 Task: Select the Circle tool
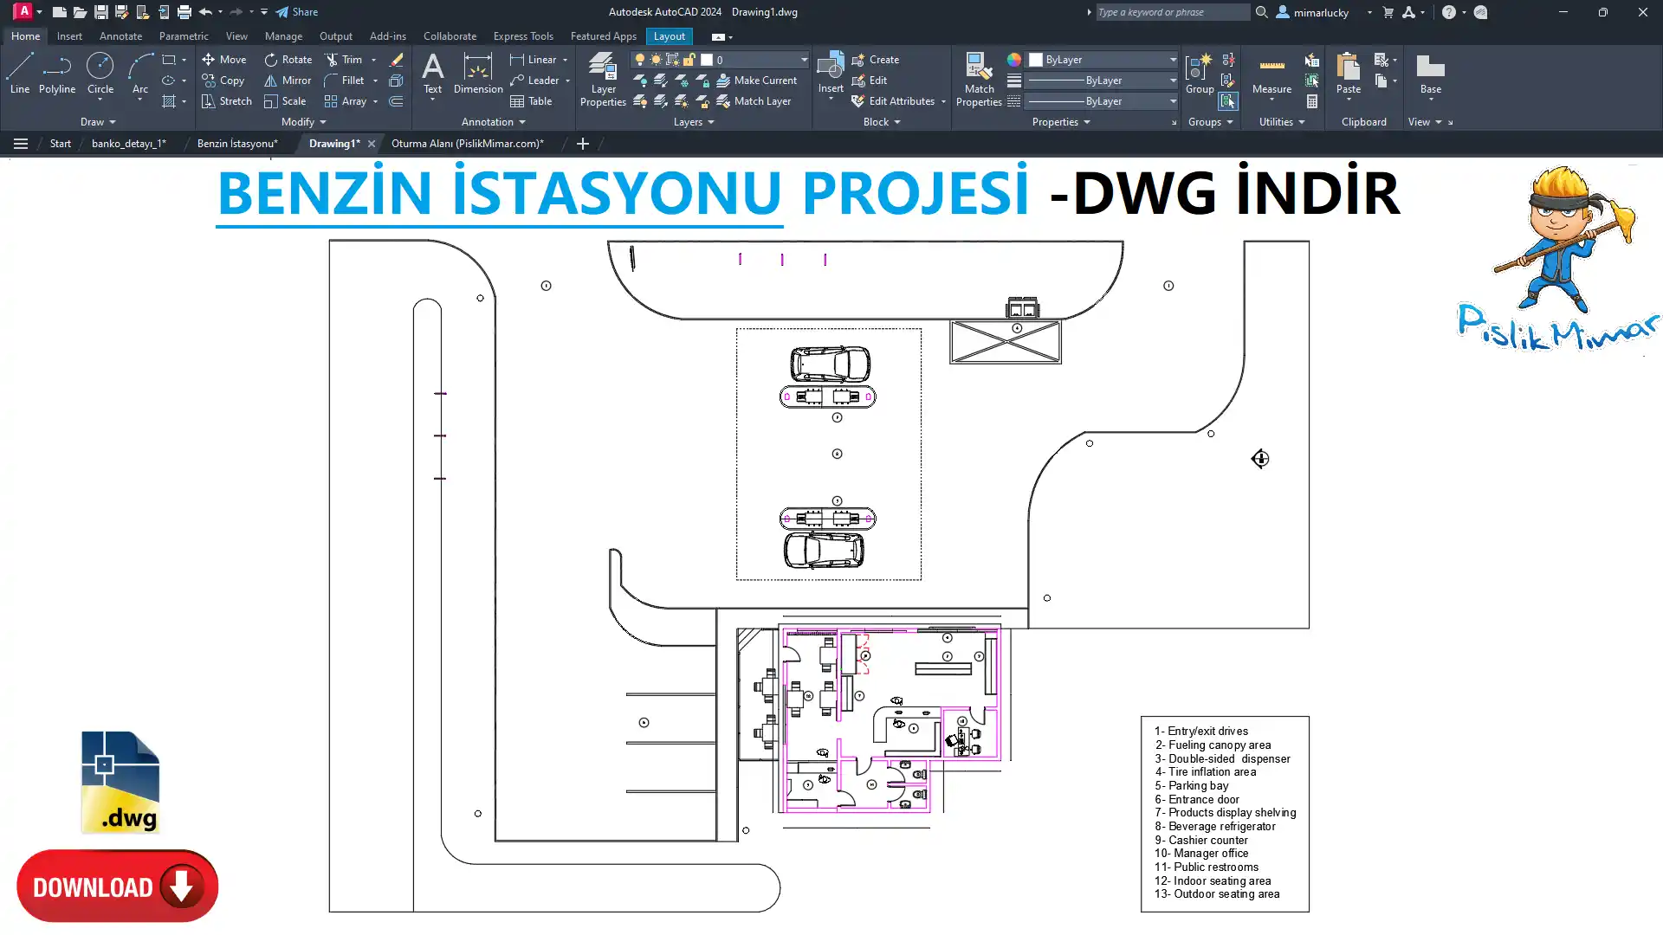tap(100, 73)
